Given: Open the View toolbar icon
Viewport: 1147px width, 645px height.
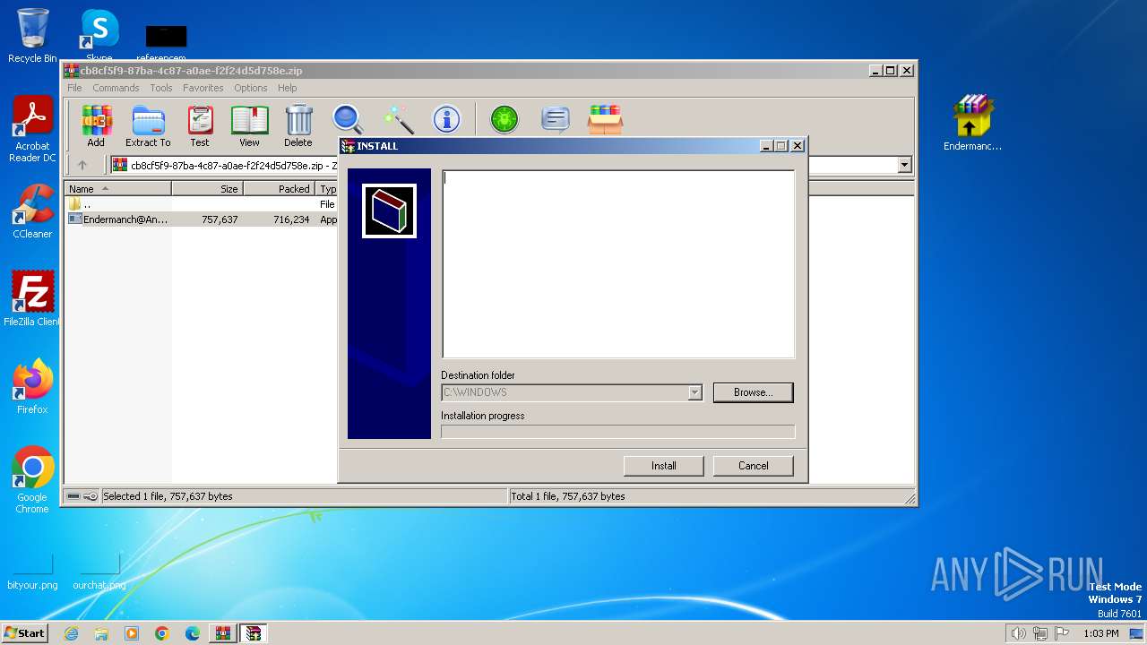Looking at the screenshot, I should 249,125.
